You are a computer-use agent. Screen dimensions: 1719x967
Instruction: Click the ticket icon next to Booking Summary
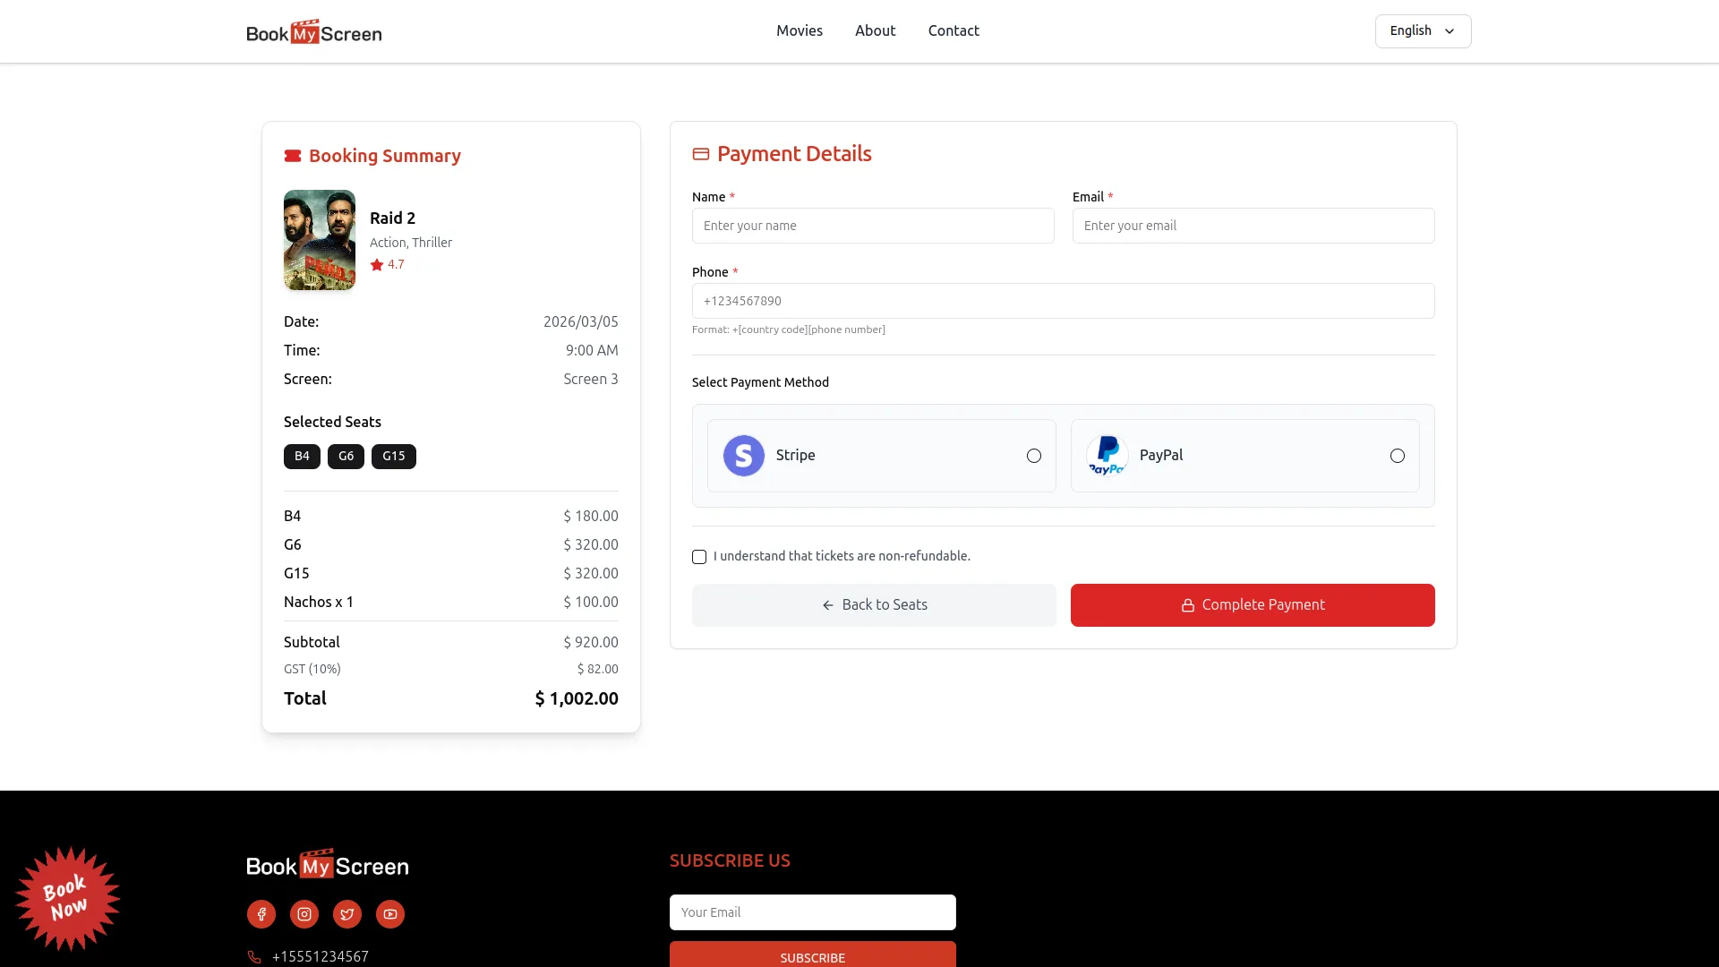tap(292, 155)
